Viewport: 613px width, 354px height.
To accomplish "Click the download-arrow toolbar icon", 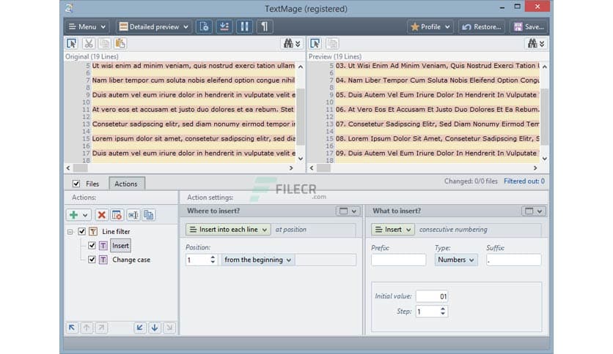I will pos(224,27).
